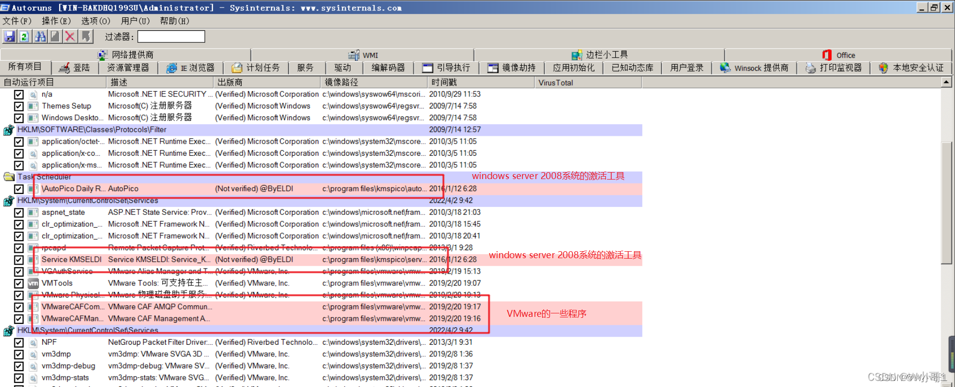Sort by VirusTotal column header

tap(588, 83)
